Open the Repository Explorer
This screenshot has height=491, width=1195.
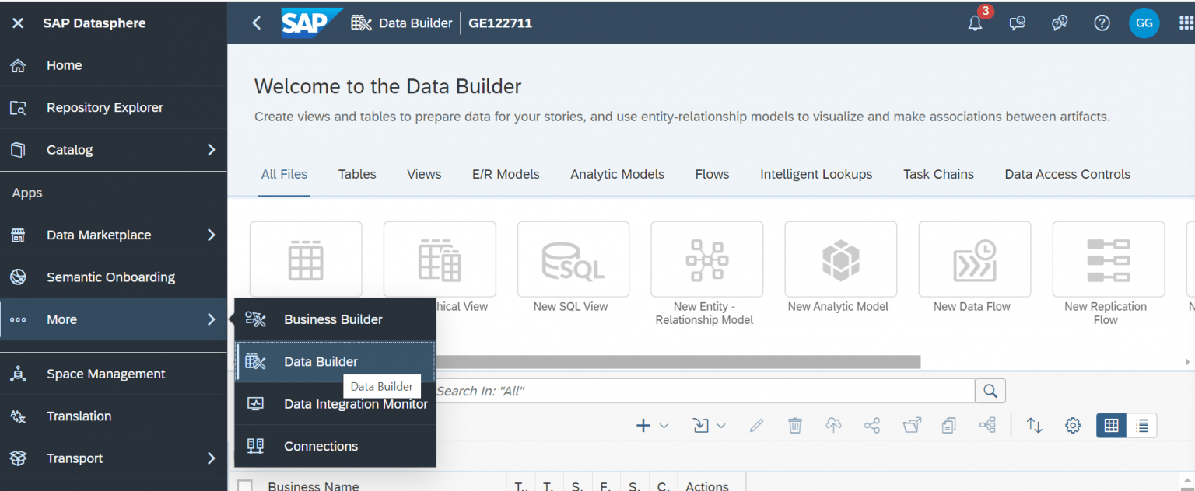point(104,107)
